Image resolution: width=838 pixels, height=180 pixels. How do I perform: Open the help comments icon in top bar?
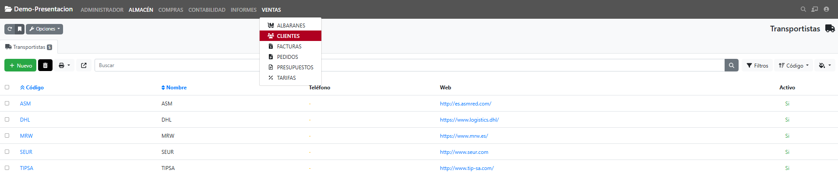pyautogui.click(x=814, y=9)
